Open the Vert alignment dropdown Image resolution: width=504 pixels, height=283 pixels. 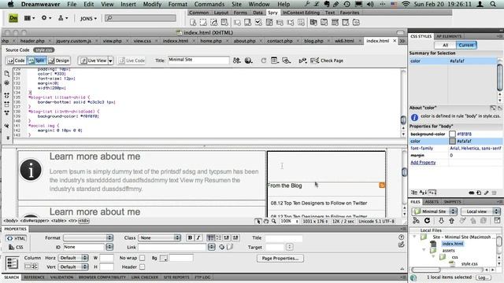pos(73,266)
